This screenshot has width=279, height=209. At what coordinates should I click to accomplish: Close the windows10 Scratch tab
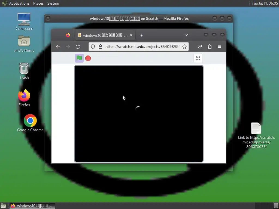coord(131,35)
